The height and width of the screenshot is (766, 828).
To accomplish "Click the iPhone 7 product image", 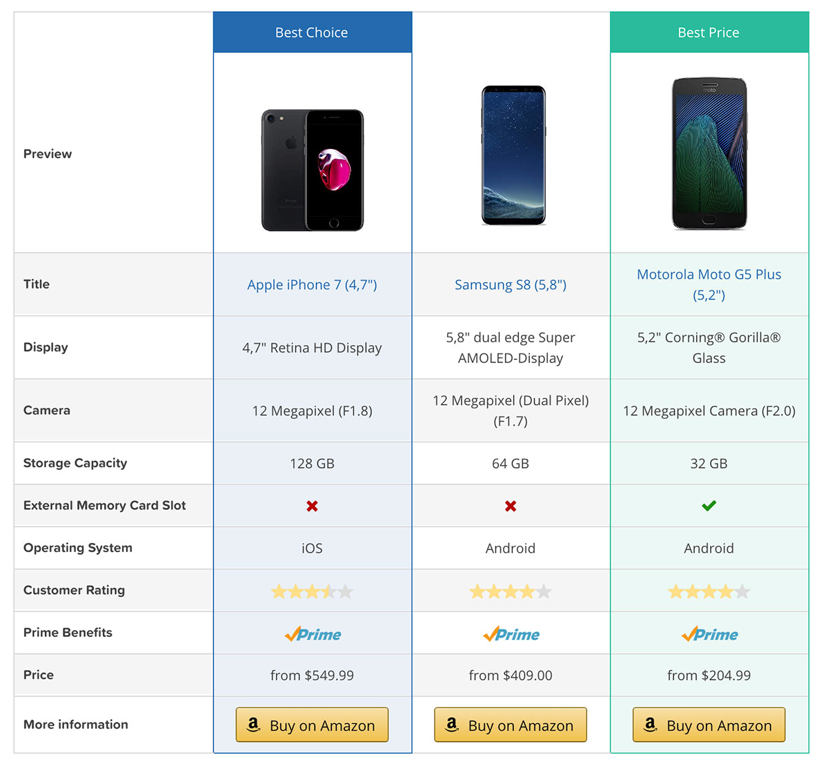I will coord(312,170).
